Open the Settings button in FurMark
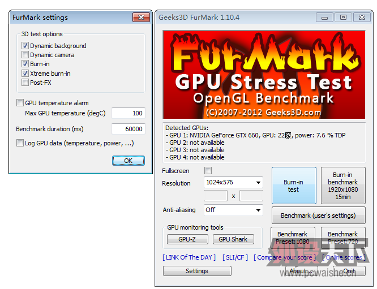The height and width of the screenshot is (289, 377). tap(197, 271)
